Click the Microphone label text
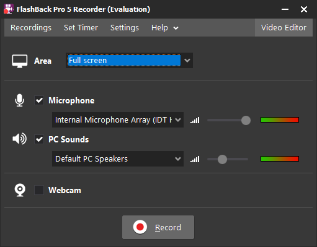 point(71,100)
